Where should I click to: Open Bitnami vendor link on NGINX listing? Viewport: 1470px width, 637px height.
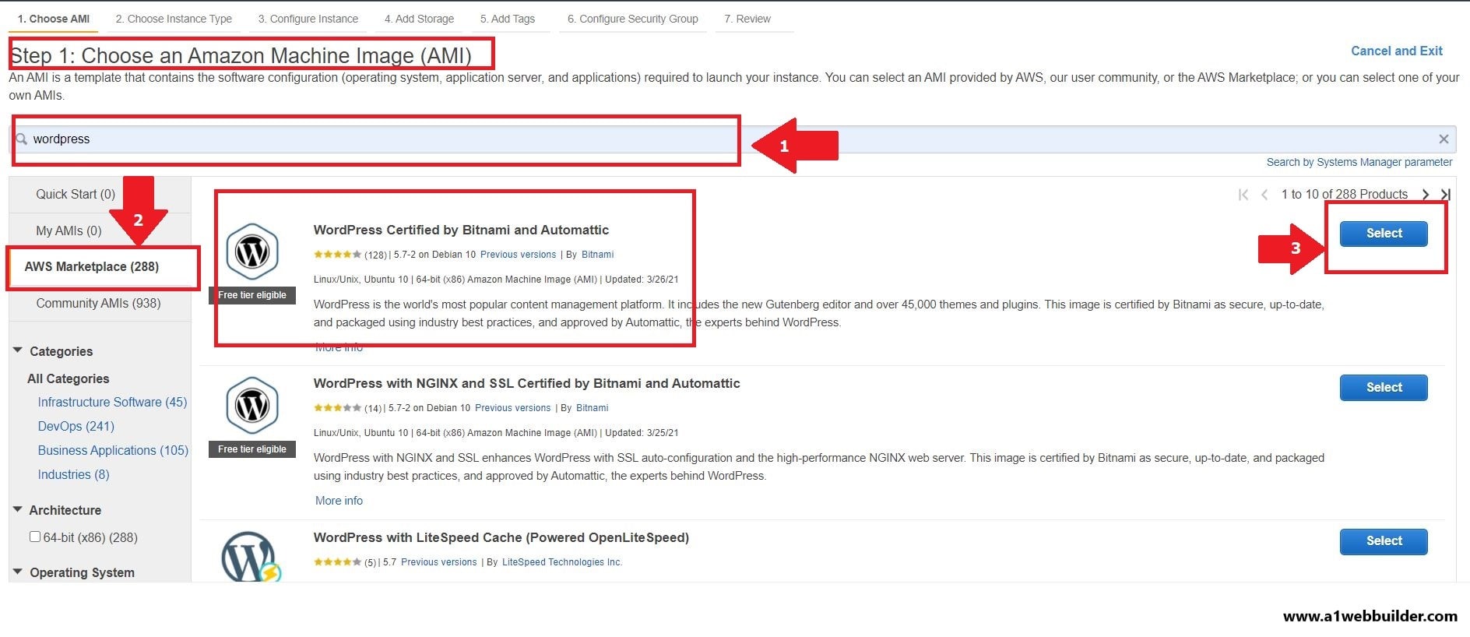click(x=593, y=408)
